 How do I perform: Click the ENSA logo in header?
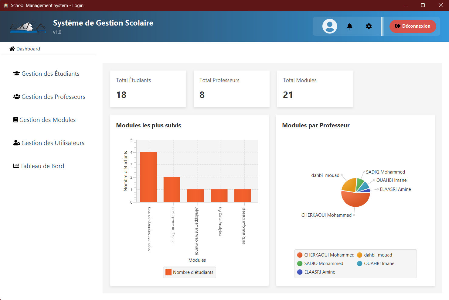pos(28,28)
